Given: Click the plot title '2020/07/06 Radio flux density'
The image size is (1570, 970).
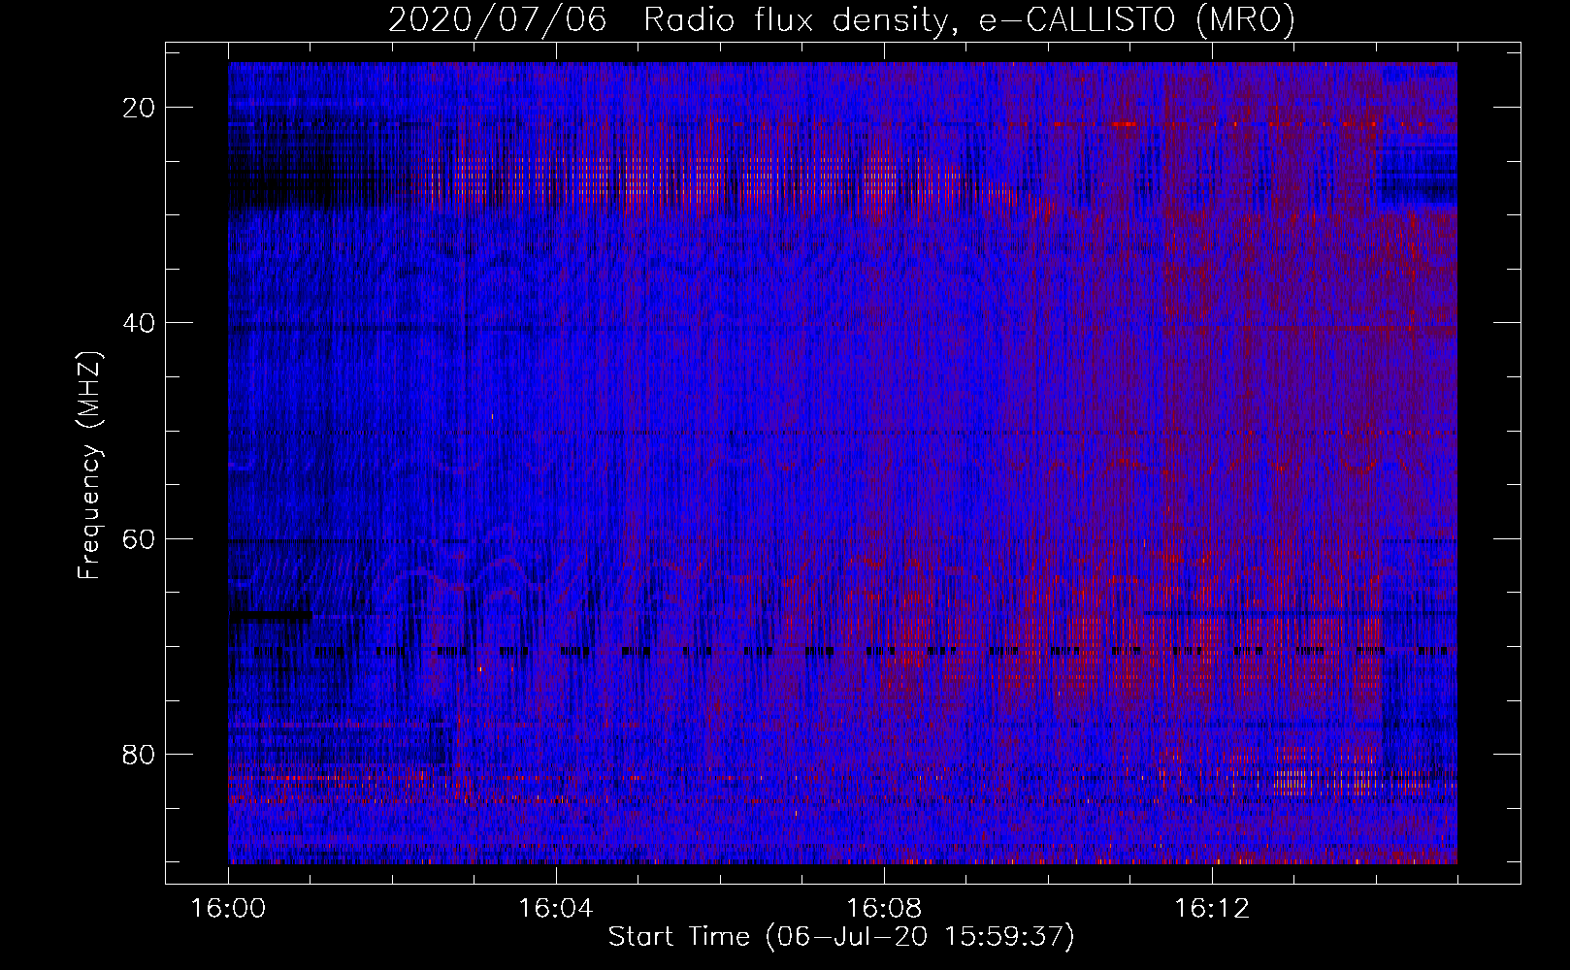Looking at the screenshot, I should [841, 20].
